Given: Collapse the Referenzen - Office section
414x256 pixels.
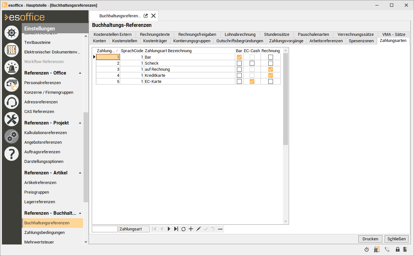Looking at the screenshot, I should (x=80, y=73).
